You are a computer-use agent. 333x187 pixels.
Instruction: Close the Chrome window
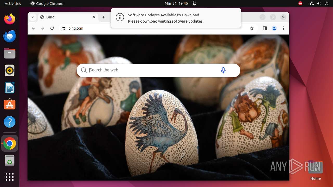coord(283,17)
